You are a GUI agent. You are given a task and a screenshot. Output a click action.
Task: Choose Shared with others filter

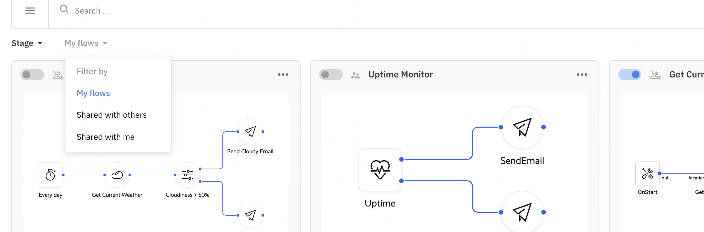(111, 115)
